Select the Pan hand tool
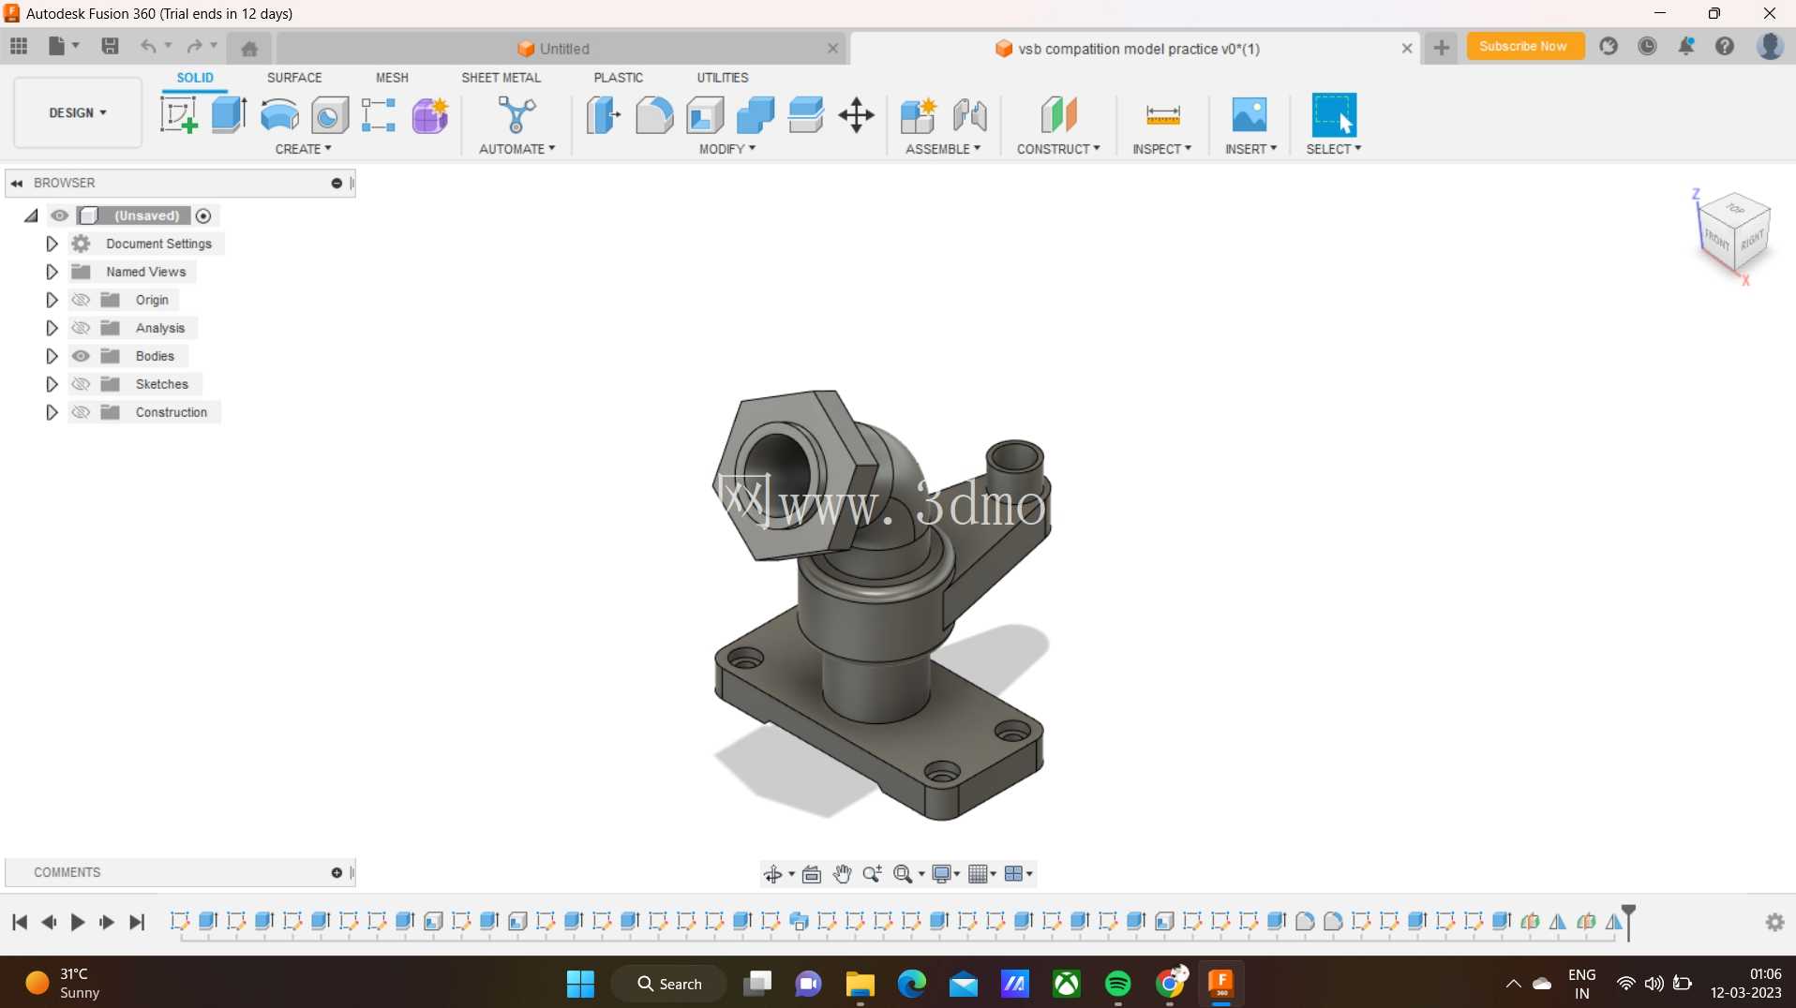The image size is (1796, 1008). (x=842, y=874)
